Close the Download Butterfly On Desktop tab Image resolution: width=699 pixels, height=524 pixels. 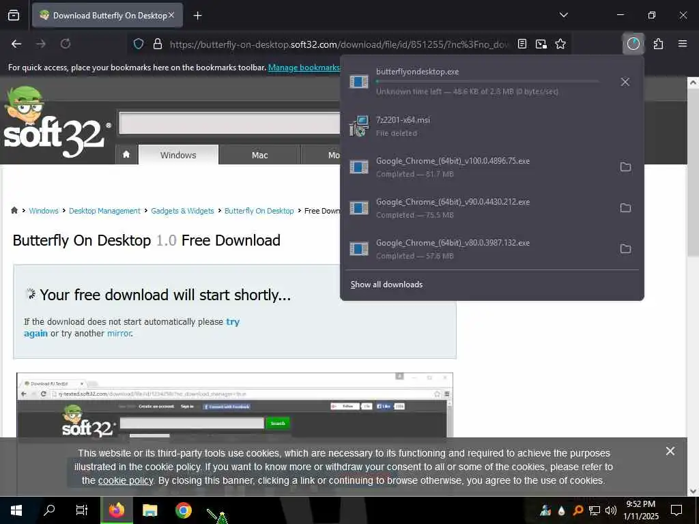point(171,15)
